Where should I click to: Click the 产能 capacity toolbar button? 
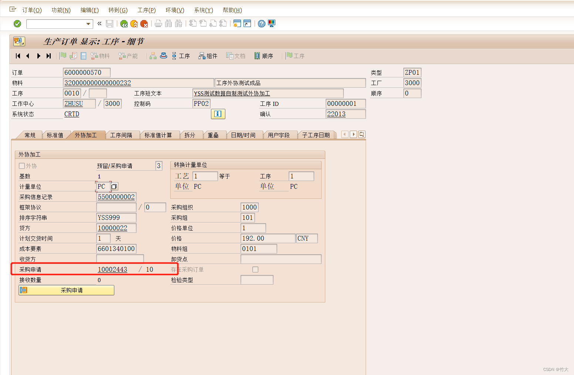128,56
